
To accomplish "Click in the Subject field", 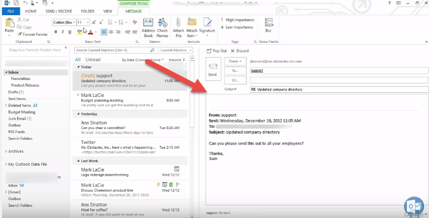I will click(x=339, y=89).
